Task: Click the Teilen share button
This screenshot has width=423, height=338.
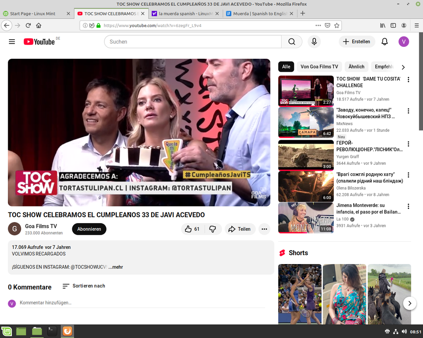Action: click(240, 229)
